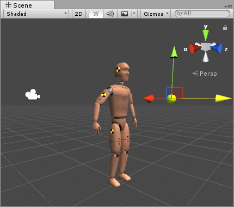Toggle scene lighting sun icon

(x=96, y=14)
